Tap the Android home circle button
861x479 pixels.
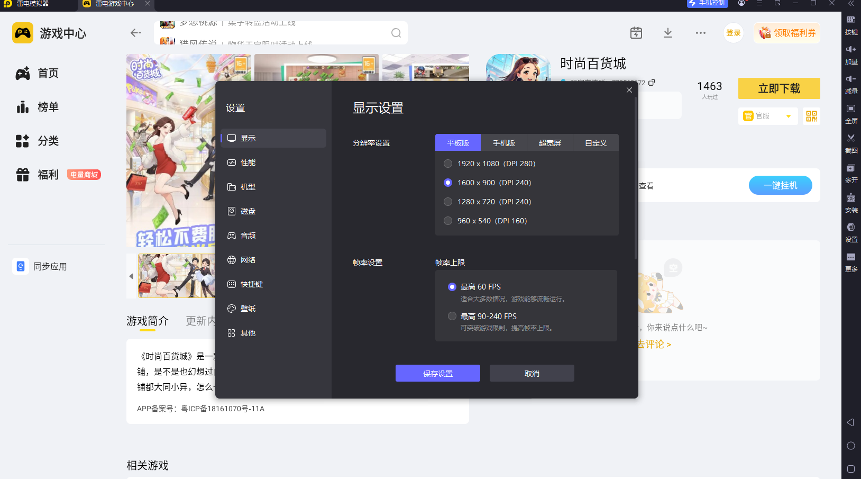[850, 446]
